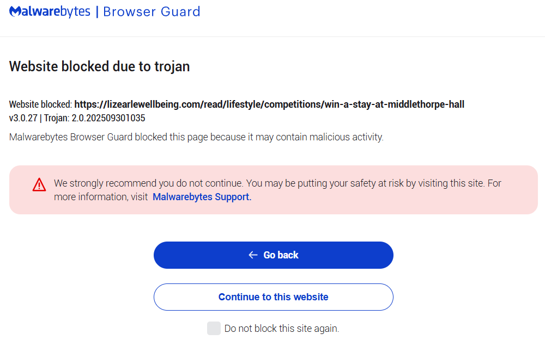The height and width of the screenshot is (346, 545).
Task: Click the "Do not block this site again" label
Action: 281,329
